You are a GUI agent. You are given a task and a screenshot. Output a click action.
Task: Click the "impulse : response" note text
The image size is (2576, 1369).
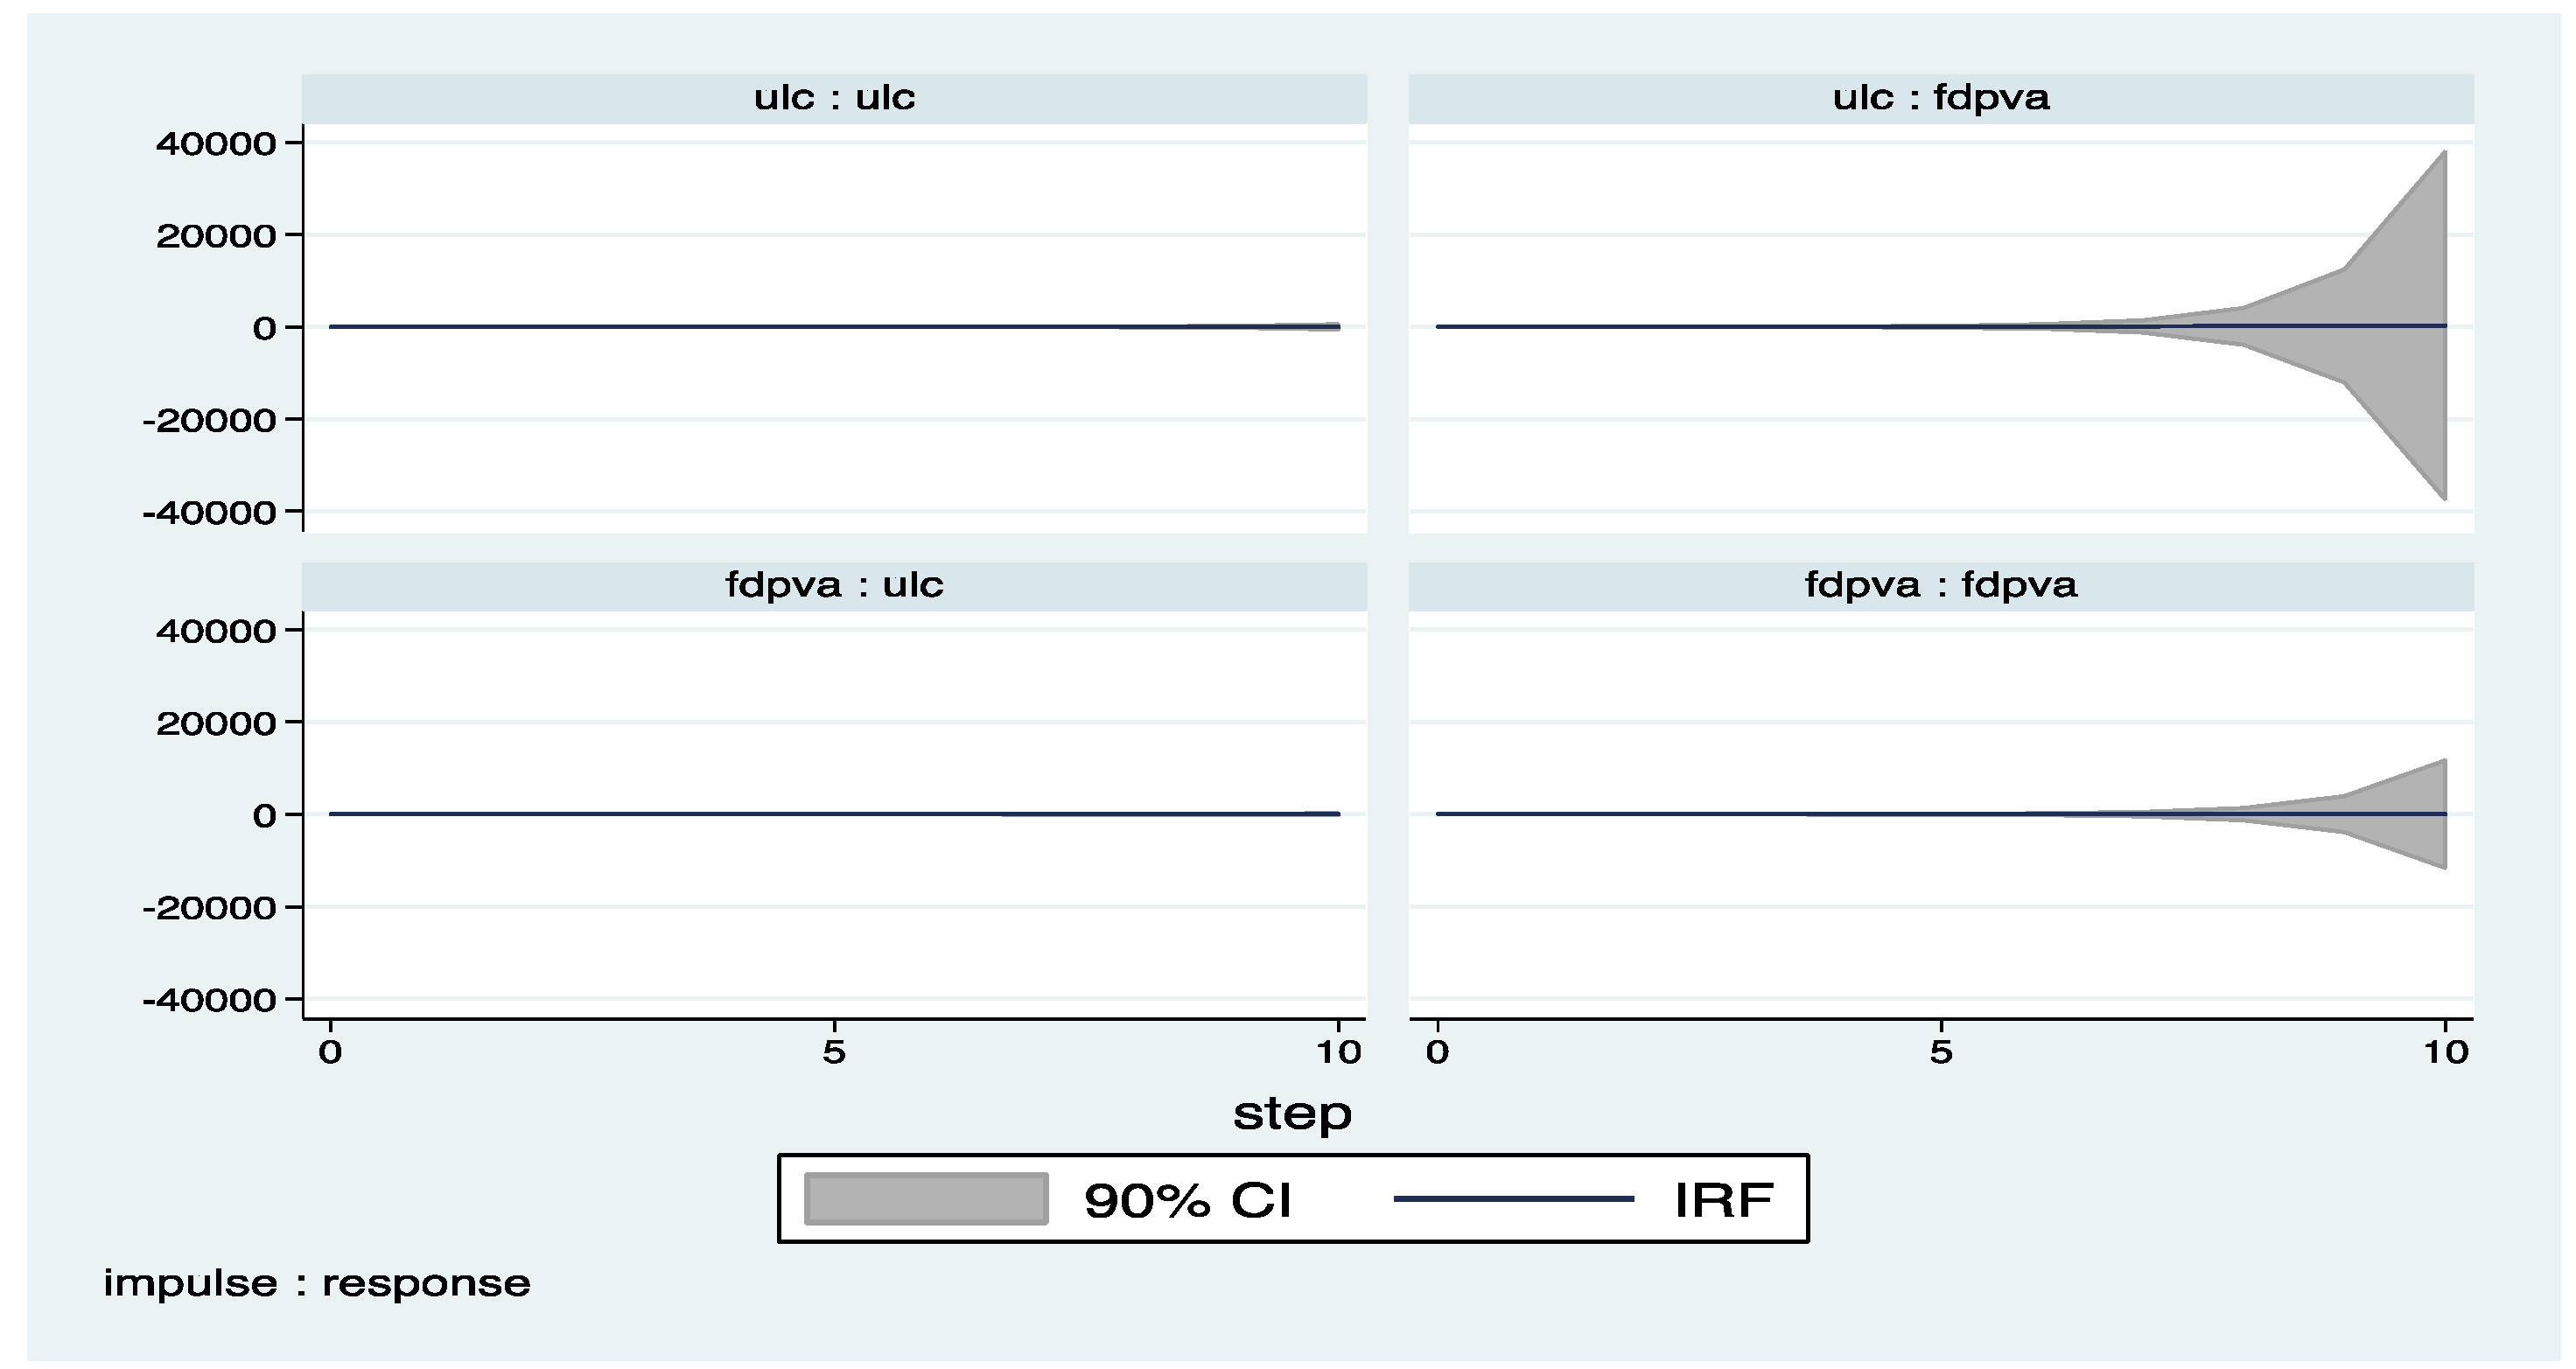(x=316, y=1283)
